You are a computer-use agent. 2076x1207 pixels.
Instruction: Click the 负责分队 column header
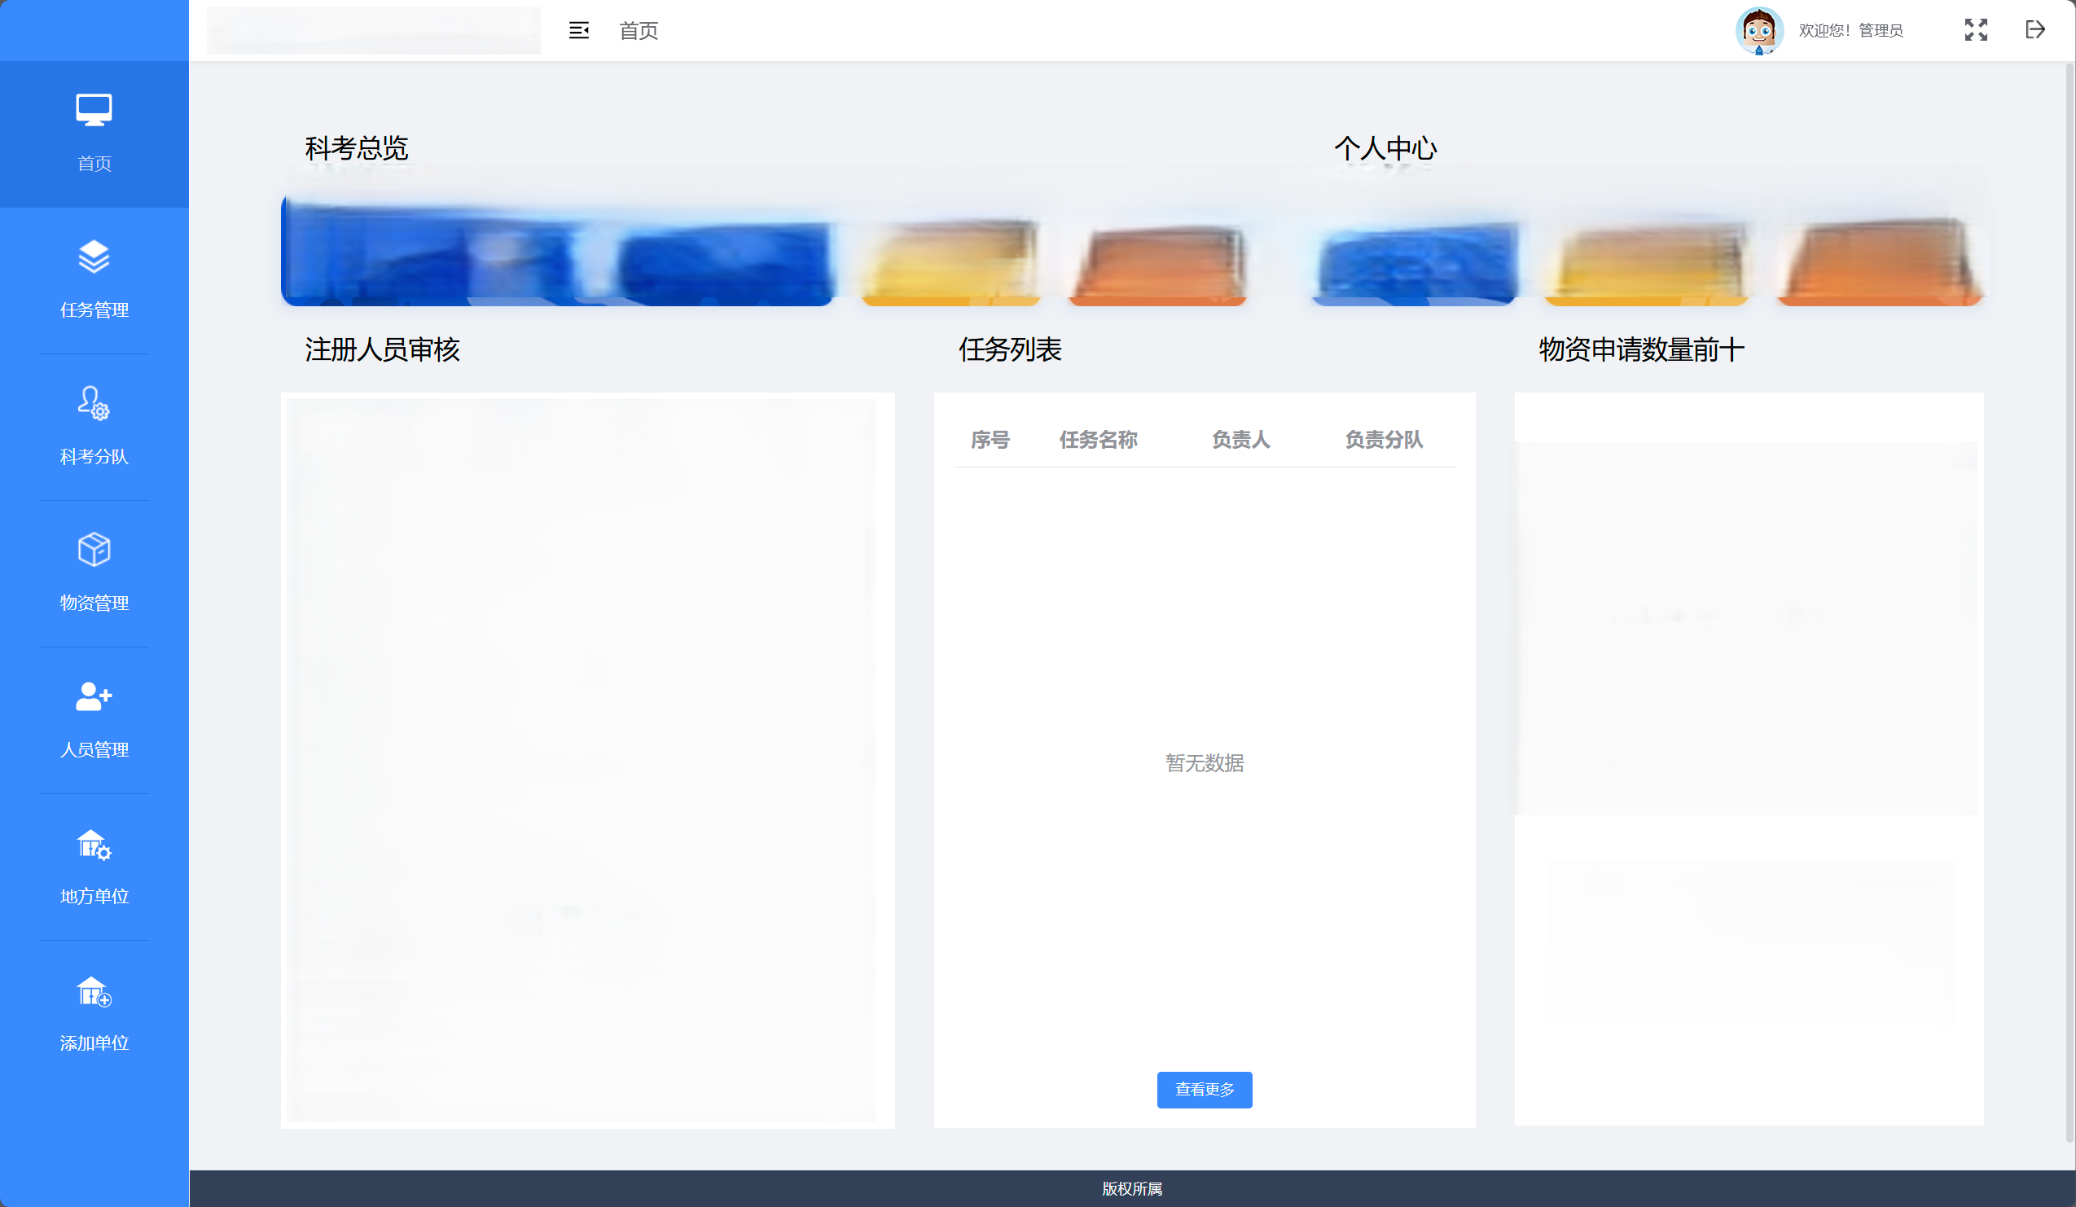[1383, 440]
